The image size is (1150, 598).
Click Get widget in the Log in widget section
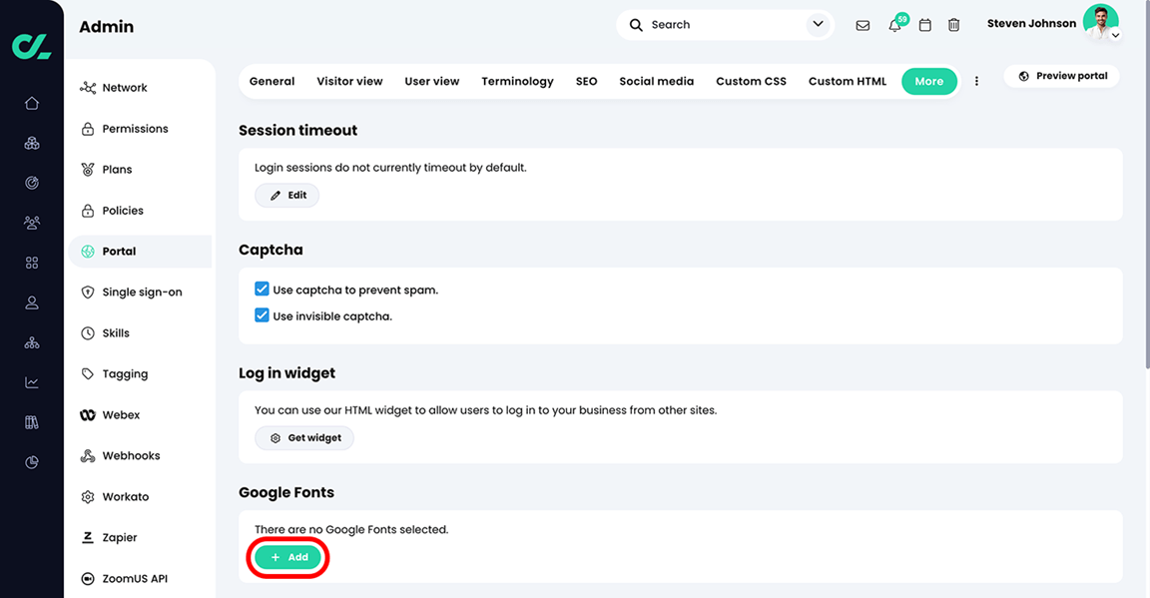(303, 437)
